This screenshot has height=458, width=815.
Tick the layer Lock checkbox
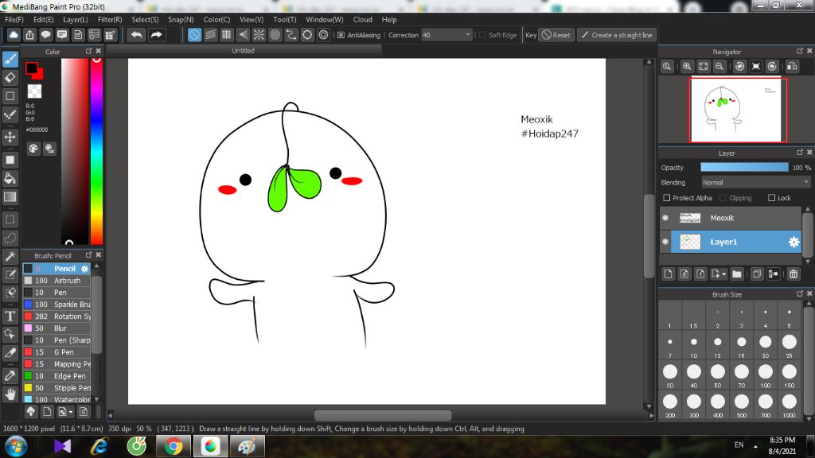(771, 198)
